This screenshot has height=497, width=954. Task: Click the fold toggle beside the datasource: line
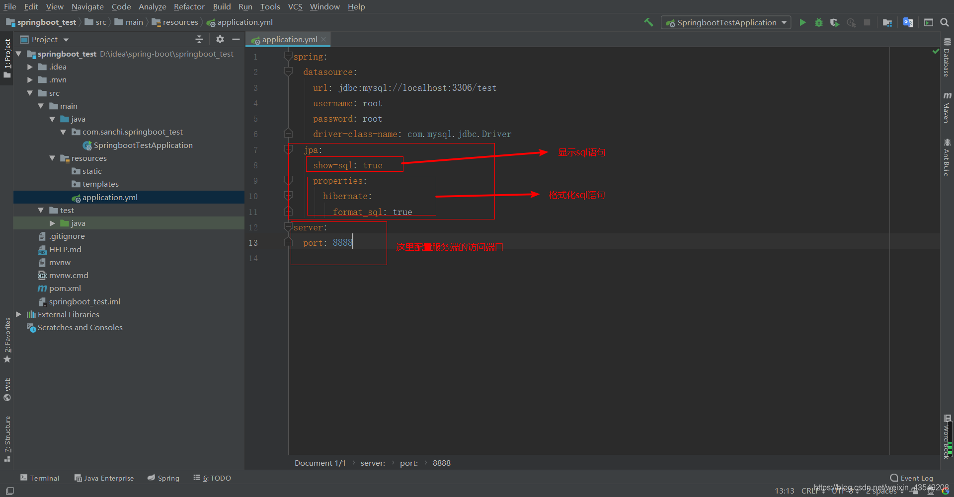coord(288,72)
